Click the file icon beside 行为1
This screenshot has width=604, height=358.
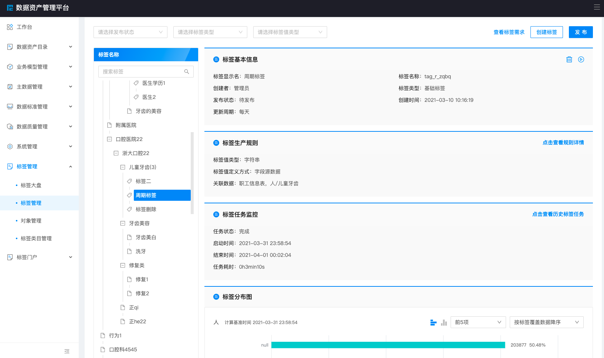click(x=103, y=335)
